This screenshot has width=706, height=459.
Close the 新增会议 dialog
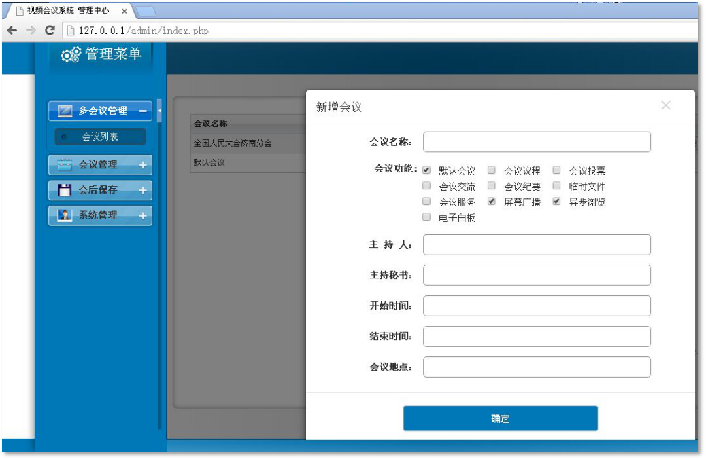coord(665,105)
